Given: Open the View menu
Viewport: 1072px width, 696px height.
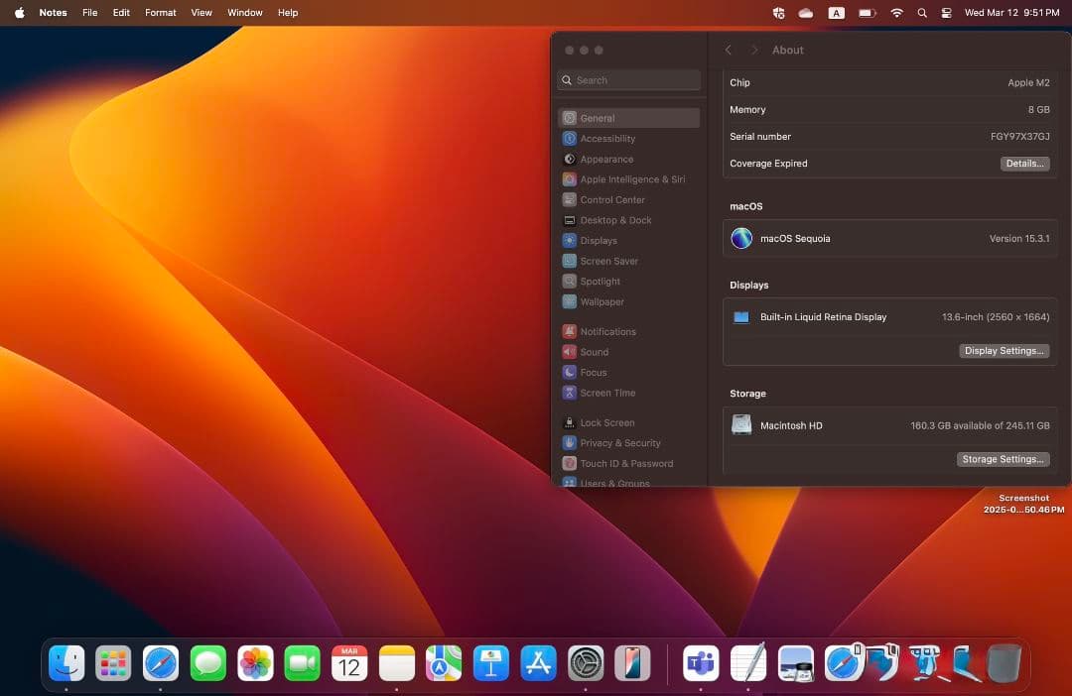Looking at the screenshot, I should click(201, 12).
